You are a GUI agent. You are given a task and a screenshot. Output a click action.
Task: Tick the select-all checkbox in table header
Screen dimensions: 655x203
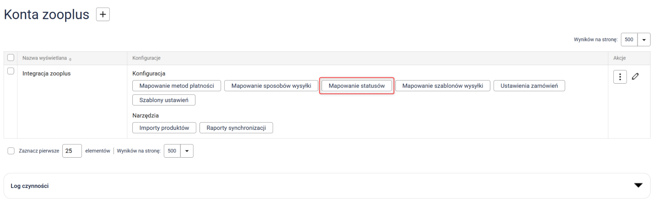(11, 58)
